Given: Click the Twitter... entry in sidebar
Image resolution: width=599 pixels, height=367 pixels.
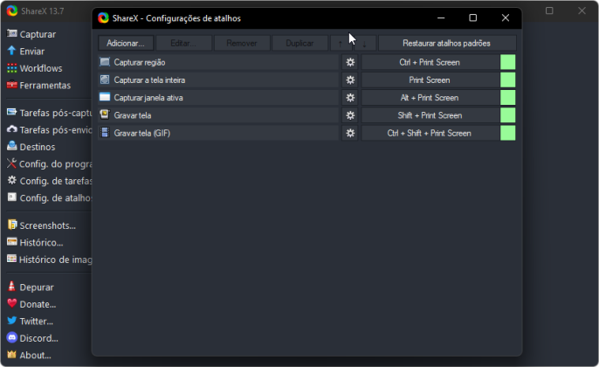Looking at the screenshot, I should click(31, 322).
